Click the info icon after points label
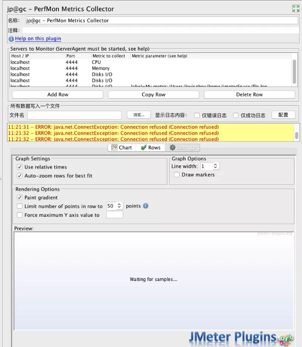 pyautogui.click(x=145, y=206)
